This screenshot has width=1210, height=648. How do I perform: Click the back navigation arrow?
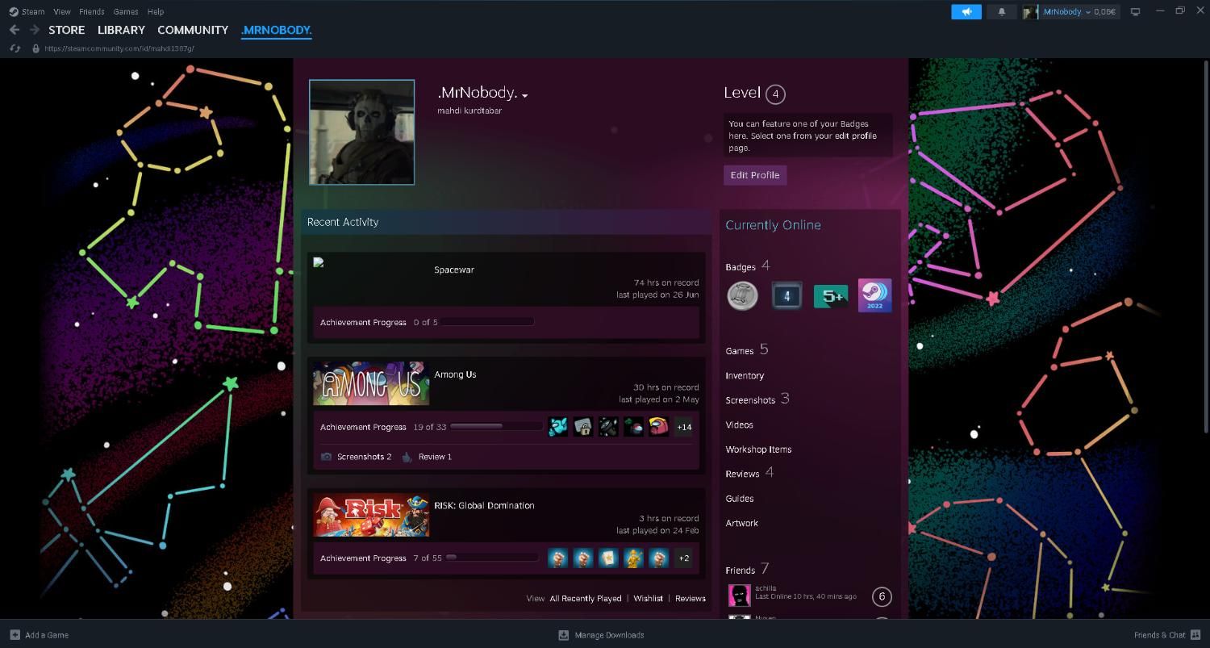pos(14,30)
